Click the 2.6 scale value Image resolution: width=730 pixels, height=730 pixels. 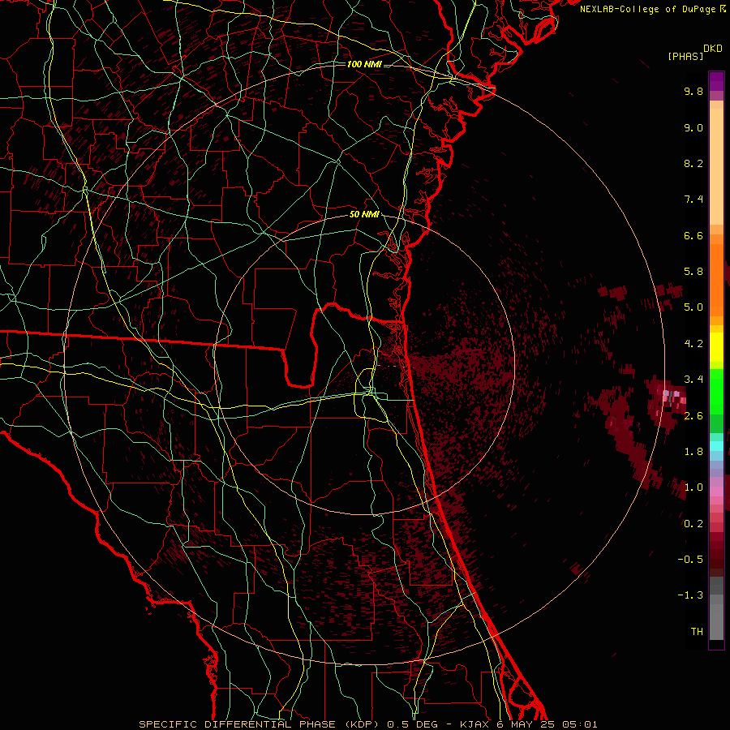pos(693,416)
